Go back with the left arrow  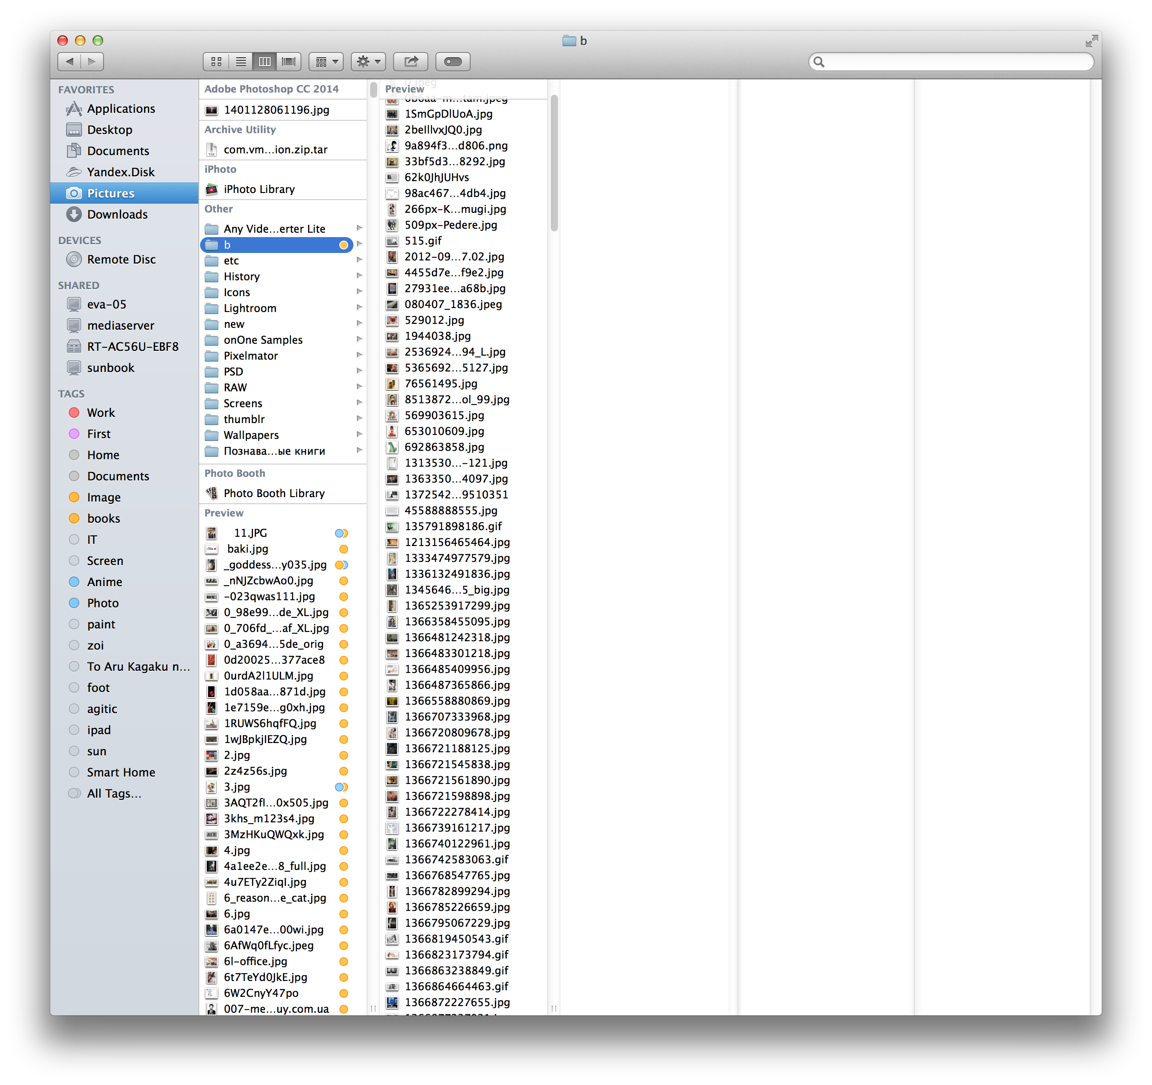tap(70, 61)
